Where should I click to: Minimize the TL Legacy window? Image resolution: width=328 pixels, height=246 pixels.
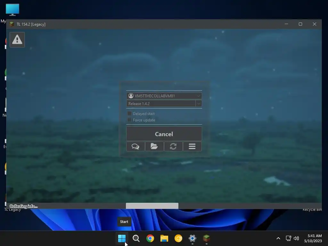pyautogui.click(x=286, y=24)
